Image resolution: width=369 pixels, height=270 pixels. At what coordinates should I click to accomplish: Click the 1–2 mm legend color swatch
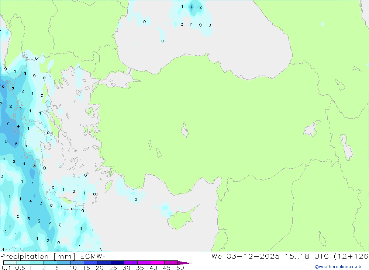[37, 263]
